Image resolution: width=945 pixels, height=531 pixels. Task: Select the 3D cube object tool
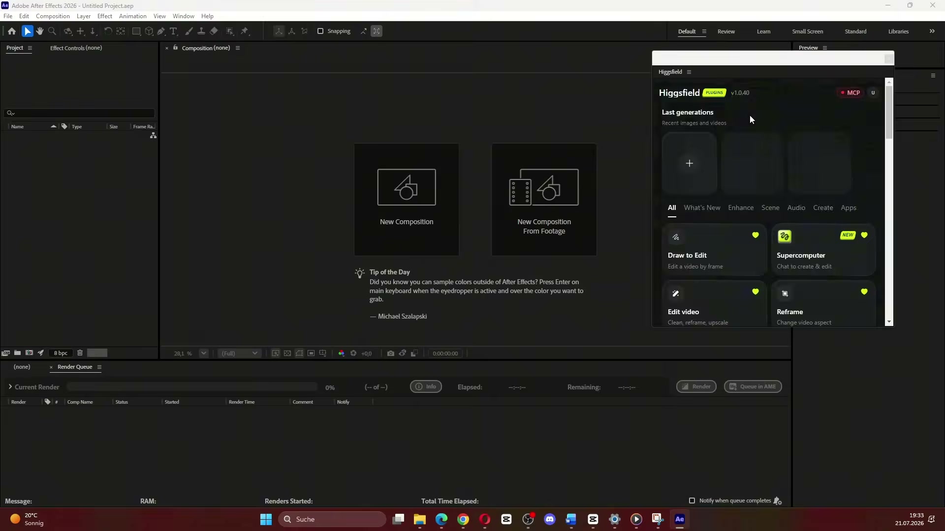pyautogui.click(x=149, y=31)
